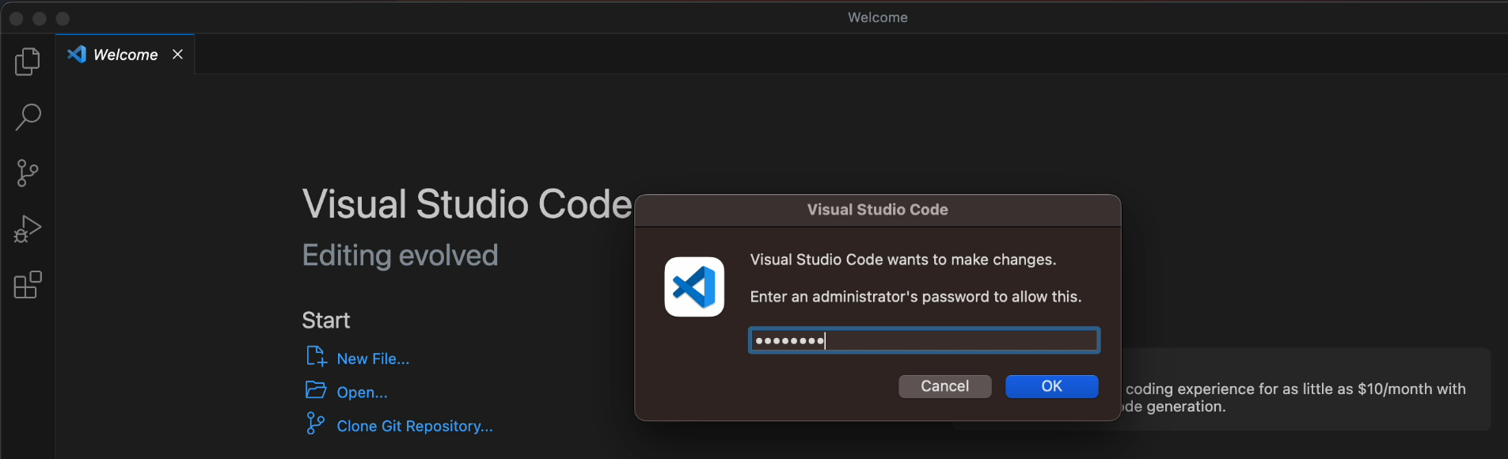The height and width of the screenshot is (459, 1508).
Task: Select the Search icon in the activity bar
Action: pyautogui.click(x=28, y=116)
